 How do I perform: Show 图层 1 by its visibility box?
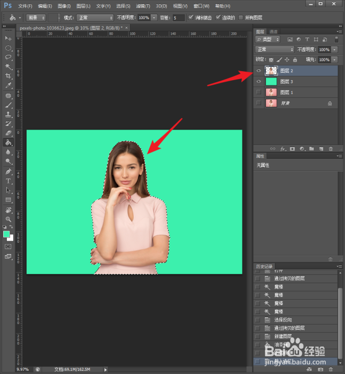coord(258,92)
